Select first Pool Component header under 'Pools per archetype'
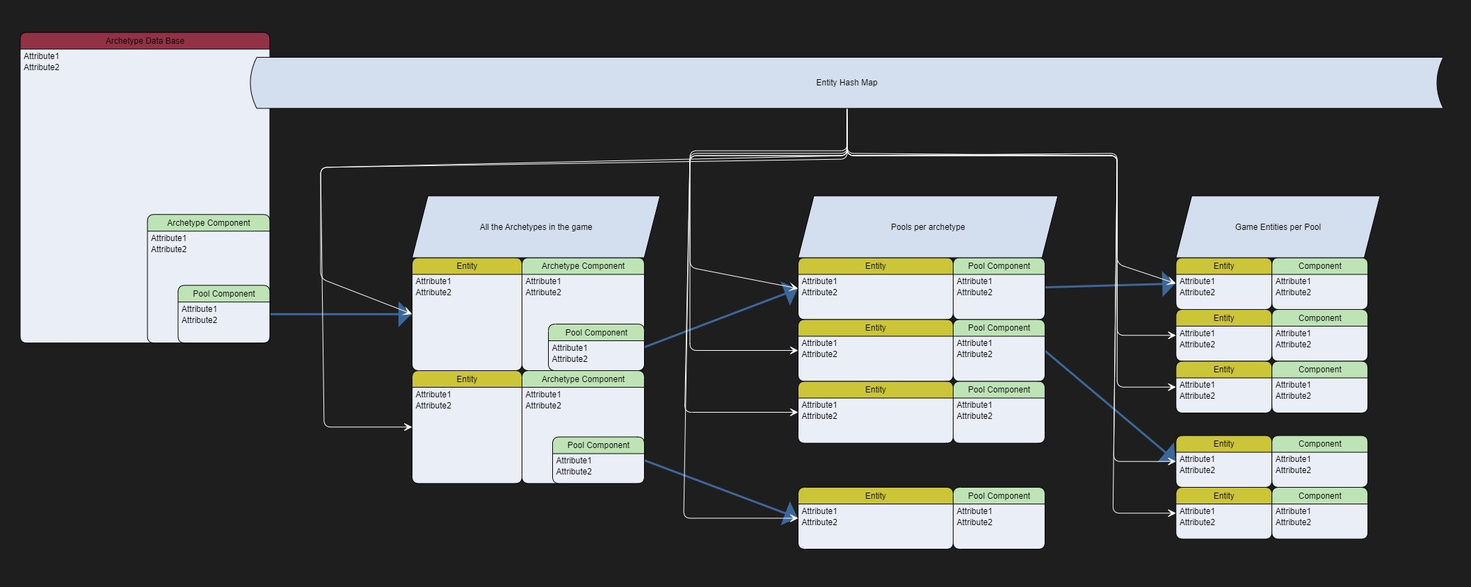The width and height of the screenshot is (1471, 587). coord(999,266)
